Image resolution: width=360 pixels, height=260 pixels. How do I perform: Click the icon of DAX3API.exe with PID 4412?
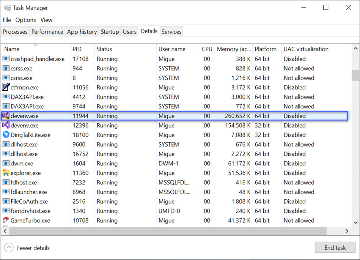(x=6, y=97)
